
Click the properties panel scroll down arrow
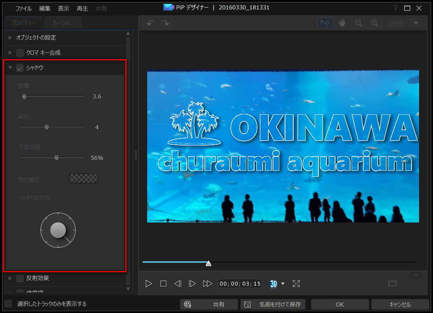click(128, 289)
